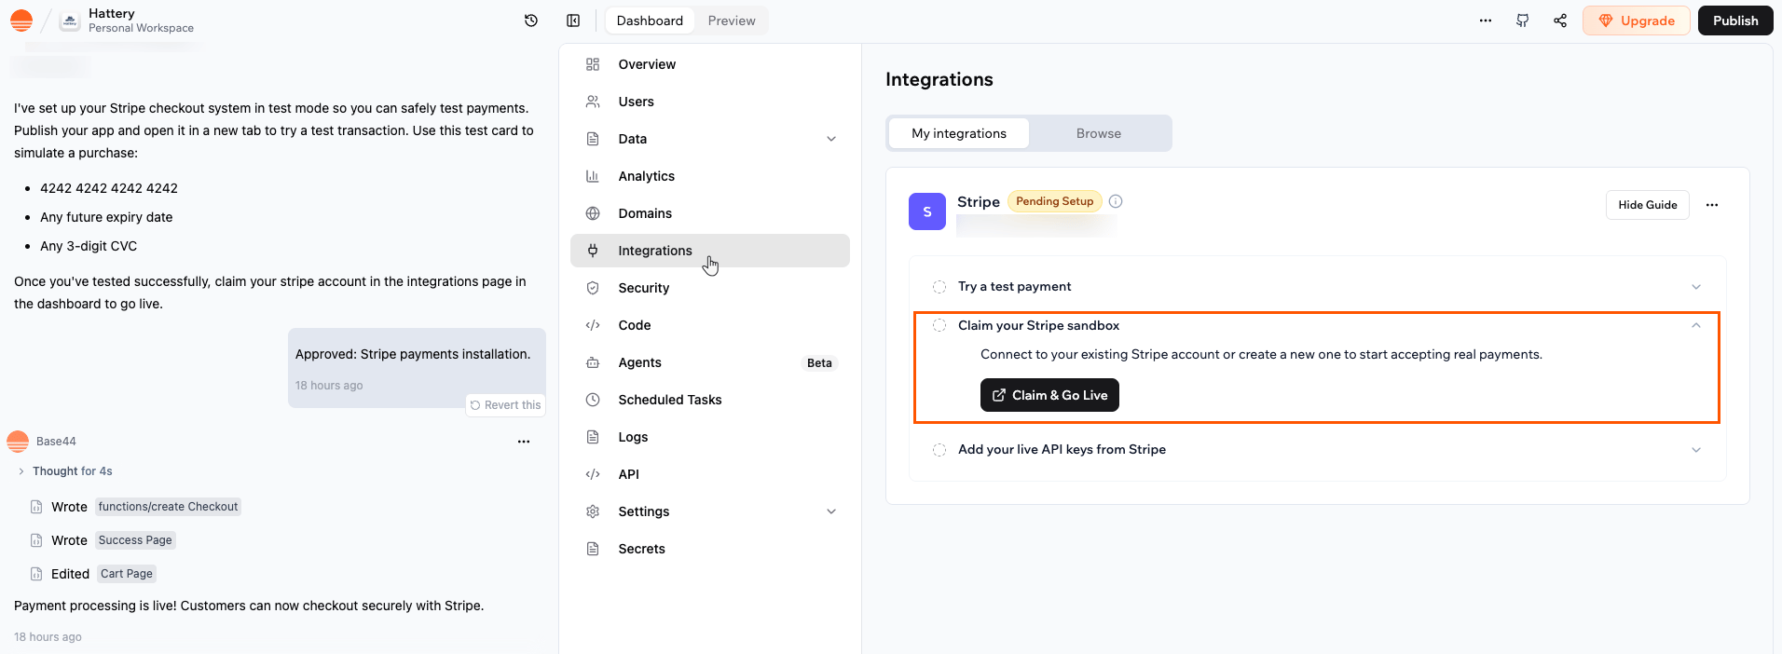The height and width of the screenshot is (654, 1782).
Task: Open the Hattery app thumbnail icon
Action: coord(70,20)
